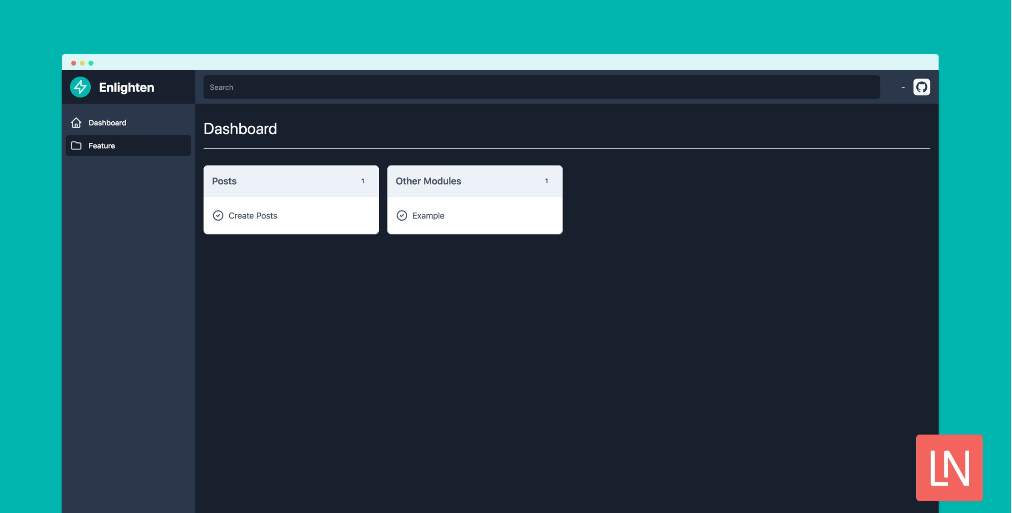Click the Dashboard home icon
This screenshot has width=1012, height=513.
tap(76, 123)
